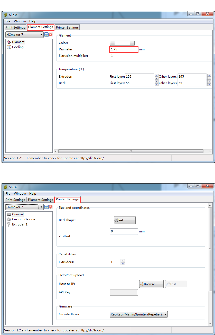This screenshot has height=335, width=215.
Task: Click Extruder other layers temperature field
Action: (x=192, y=77)
